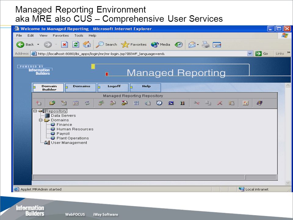Screen dimensions: 293x220
Task: Select the Human Resources domain
Action: tap(75, 129)
